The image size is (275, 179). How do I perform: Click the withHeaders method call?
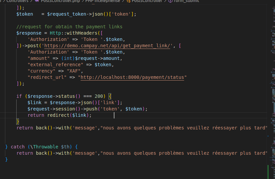point(82,33)
